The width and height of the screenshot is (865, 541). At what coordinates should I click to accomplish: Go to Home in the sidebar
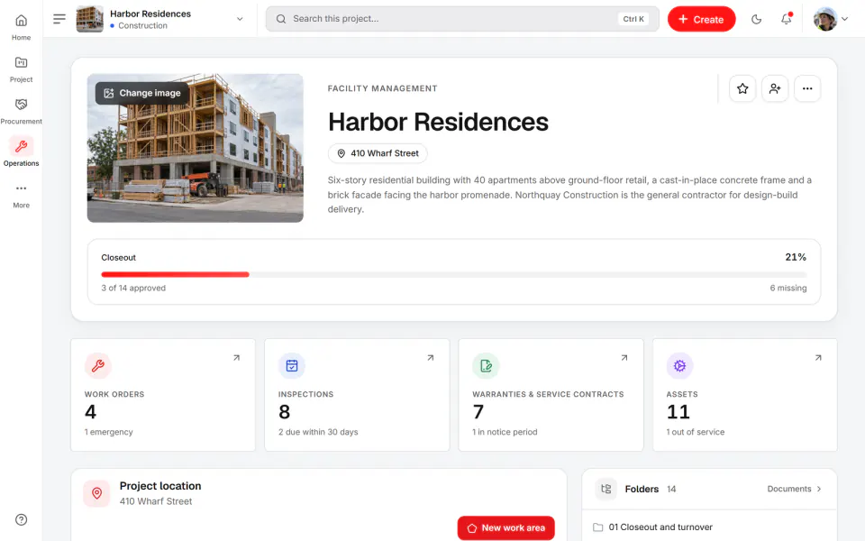point(21,27)
